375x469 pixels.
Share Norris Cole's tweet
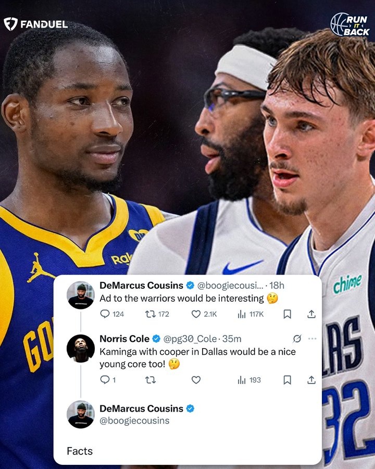[x=311, y=380]
